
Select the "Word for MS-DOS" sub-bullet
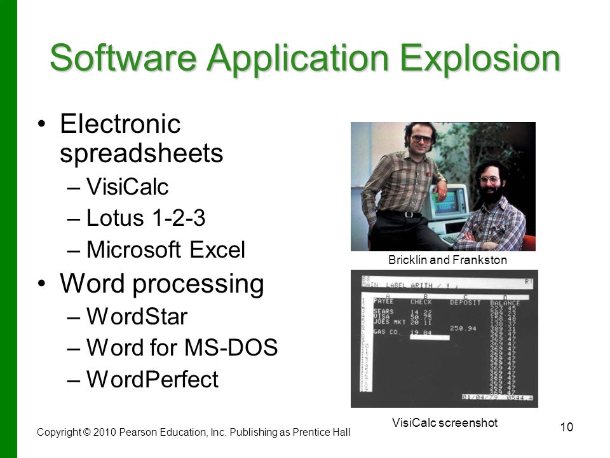coord(182,347)
